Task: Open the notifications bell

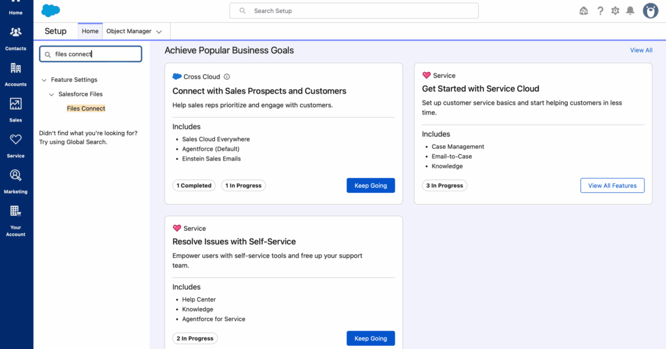Action: pyautogui.click(x=630, y=11)
